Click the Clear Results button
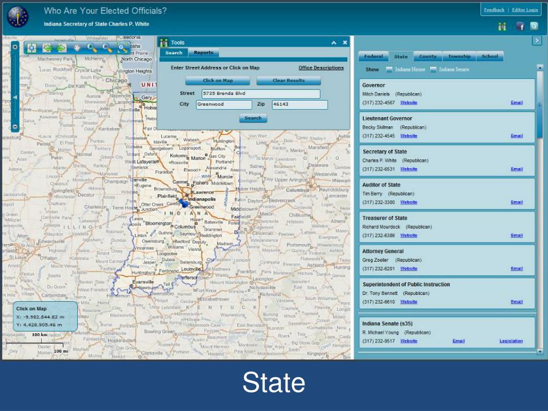Image resolution: width=548 pixels, height=411 pixels. (x=288, y=80)
